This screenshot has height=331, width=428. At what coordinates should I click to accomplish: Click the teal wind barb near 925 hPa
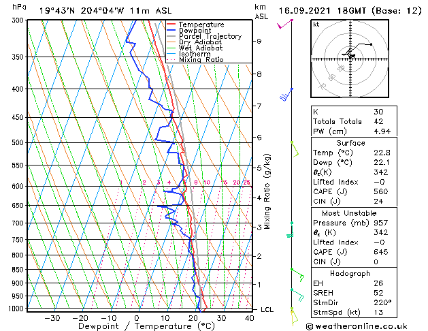coord(297,295)
